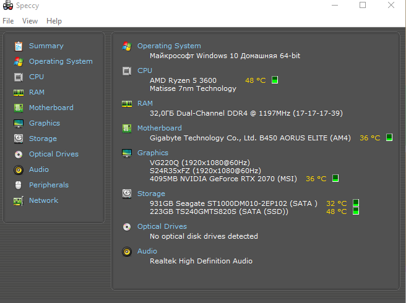The height and width of the screenshot is (303, 406).
Task: Click the Speccy app icon in title bar
Action: point(8,6)
